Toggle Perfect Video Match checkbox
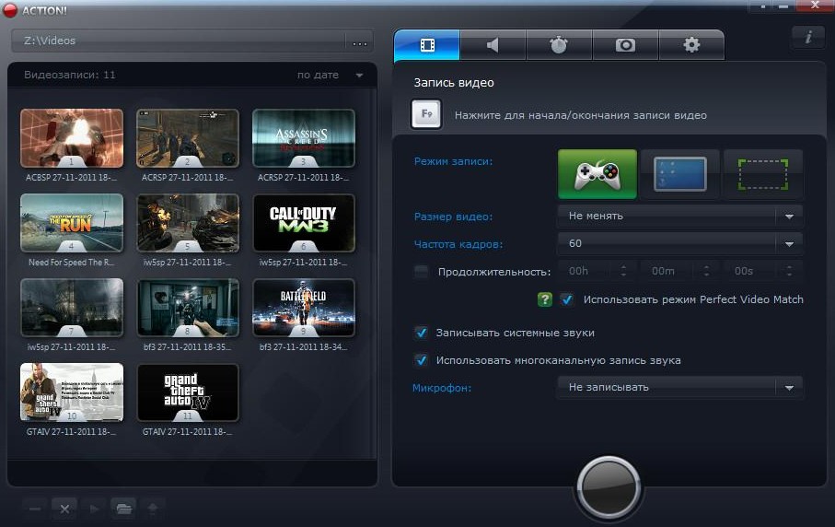This screenshot has width=835, height=527. coord(567,299)
